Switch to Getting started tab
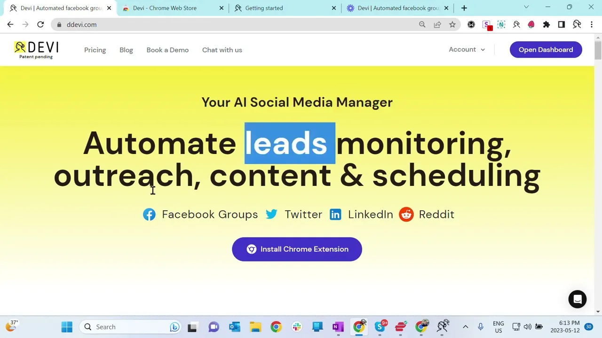 coord(285,8)
